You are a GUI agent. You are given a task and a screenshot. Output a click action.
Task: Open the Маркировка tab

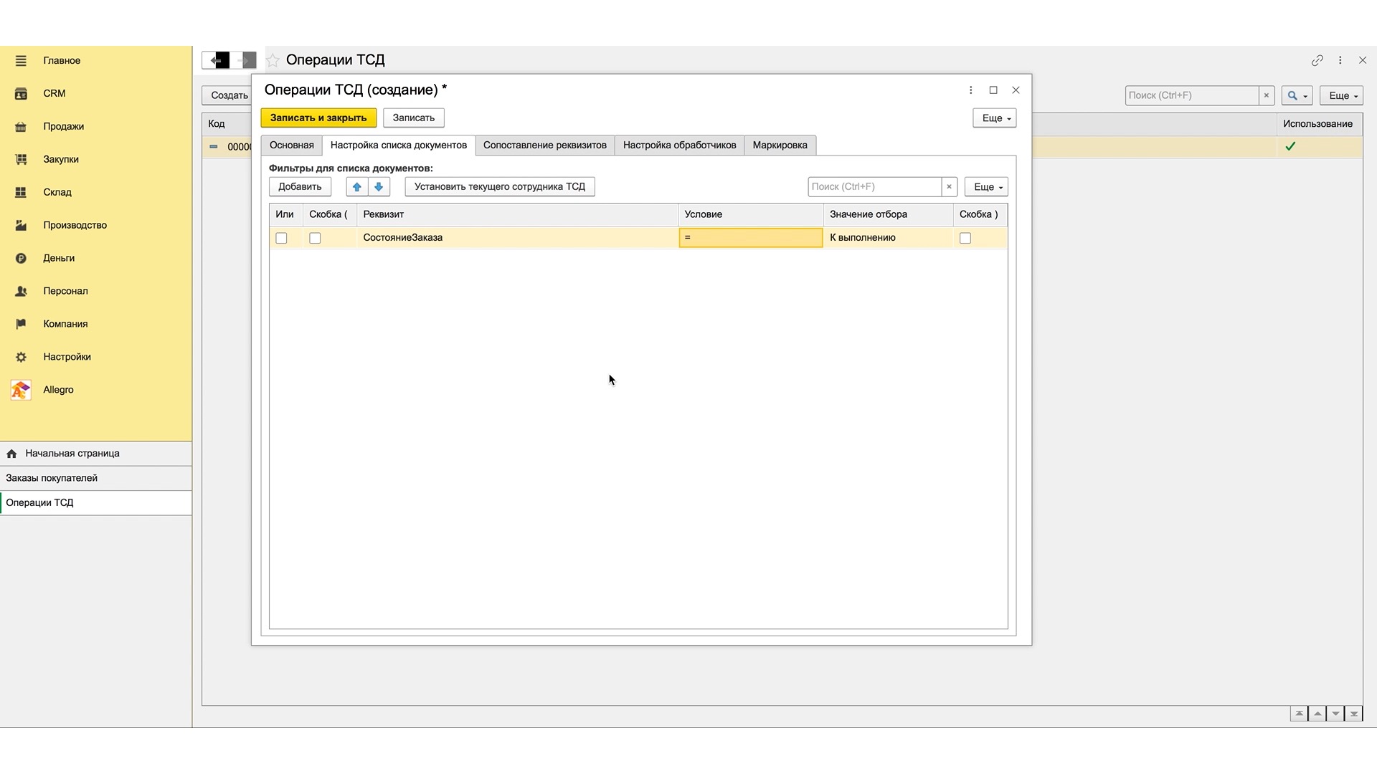[780, 145]
